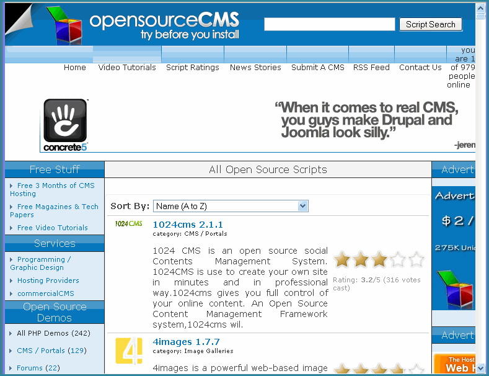Open All PHP Demos (242) link
The width and height of the screenshot is (489, 376).
(x=54, y=333)
